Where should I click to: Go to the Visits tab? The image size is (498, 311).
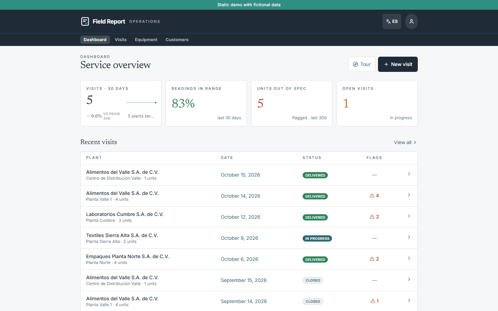point(121,40)
